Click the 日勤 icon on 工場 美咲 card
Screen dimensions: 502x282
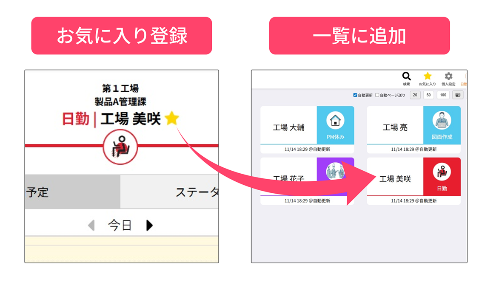click(x=442, y=172)
